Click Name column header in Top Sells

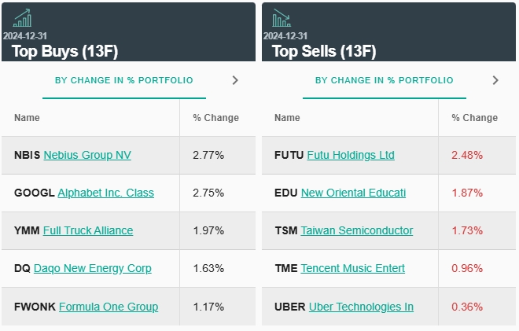click(x=287, y=118)
